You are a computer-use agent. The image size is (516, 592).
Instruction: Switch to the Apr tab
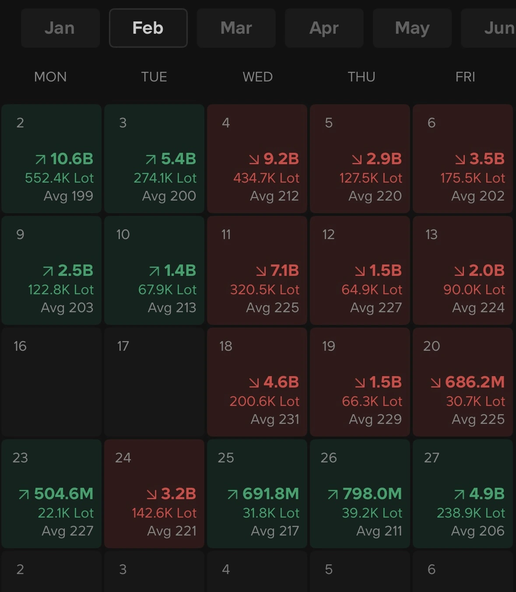(x=324, y=28)
